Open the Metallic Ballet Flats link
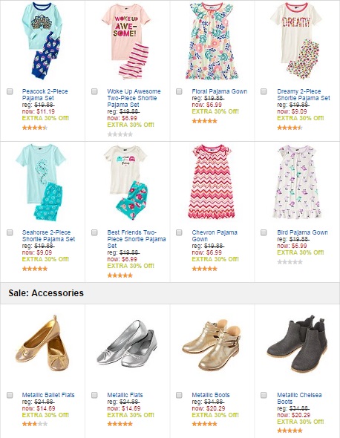This screenshot has height=438, width=340. point(48,395)
